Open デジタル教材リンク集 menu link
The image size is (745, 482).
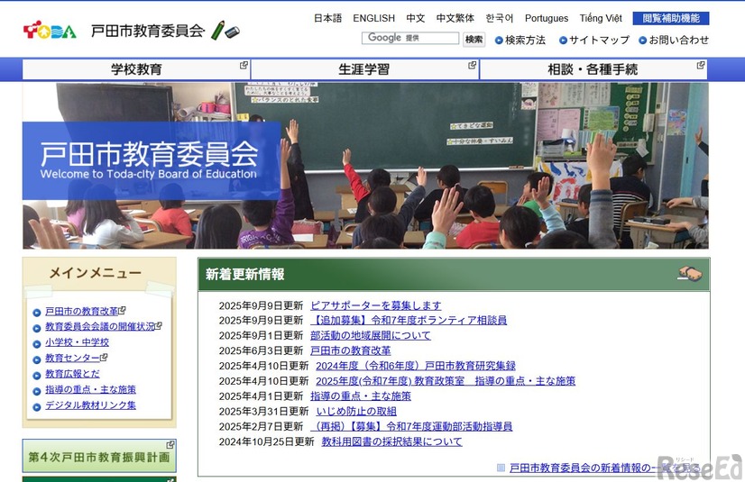[x=90, y=405]
